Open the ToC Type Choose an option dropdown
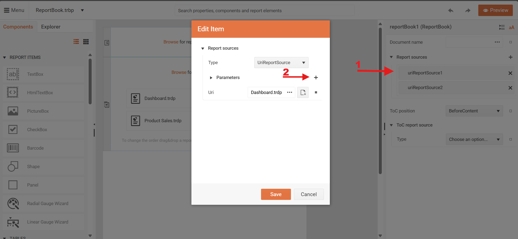Screen dimensions: 518x239 (474, 139)
